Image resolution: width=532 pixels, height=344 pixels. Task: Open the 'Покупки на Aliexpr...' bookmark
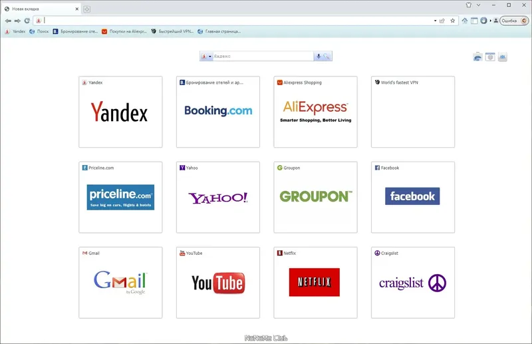[x=124, y=31]
